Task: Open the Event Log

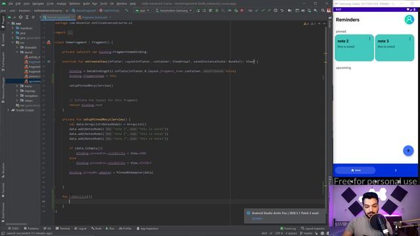Action: click(x=288, y=229)
